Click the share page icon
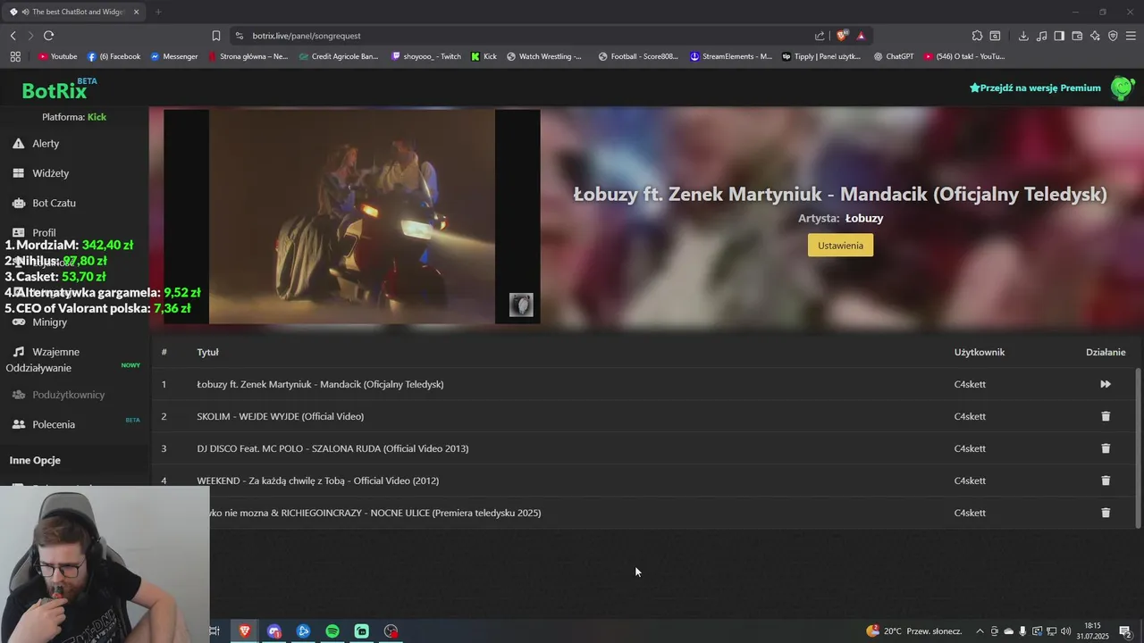The height and width of the screenshot is (643, 1144). point(820,36)
